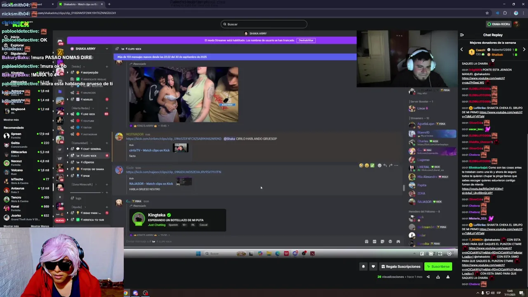Open the Kingteka stream embed card

click(x=178, y=220)
